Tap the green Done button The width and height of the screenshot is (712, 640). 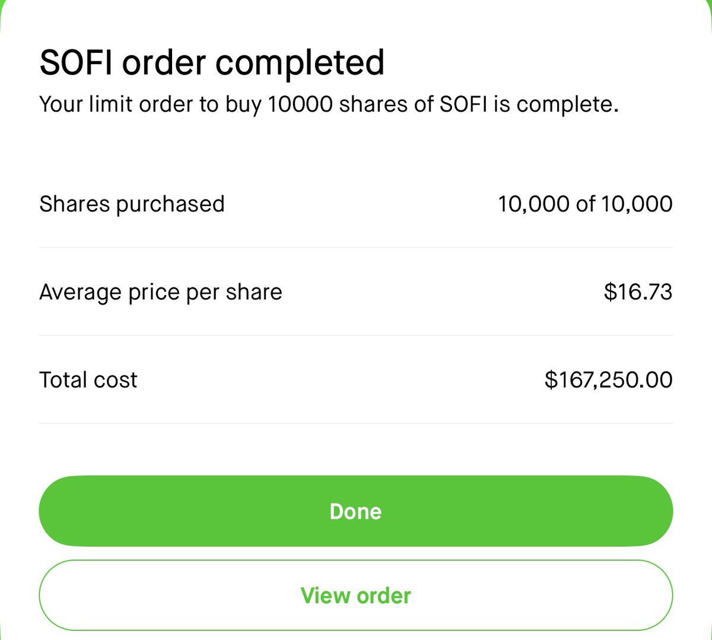tap(356, 511)
